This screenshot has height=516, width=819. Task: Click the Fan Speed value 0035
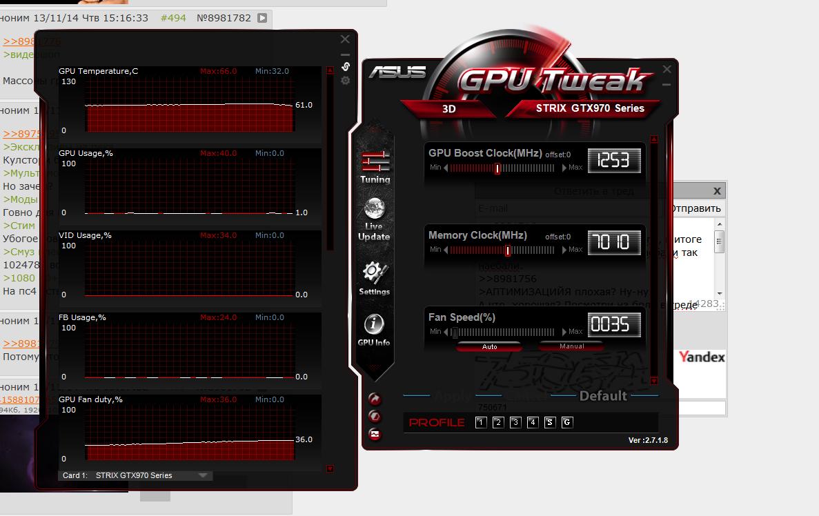(x=614, y=324)
